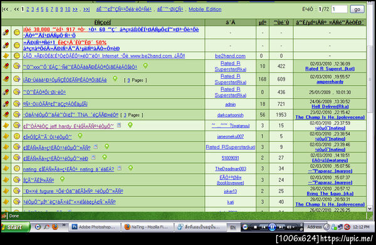Click the expand arrow beside the Address toolbar

click(x=326, y=227)
